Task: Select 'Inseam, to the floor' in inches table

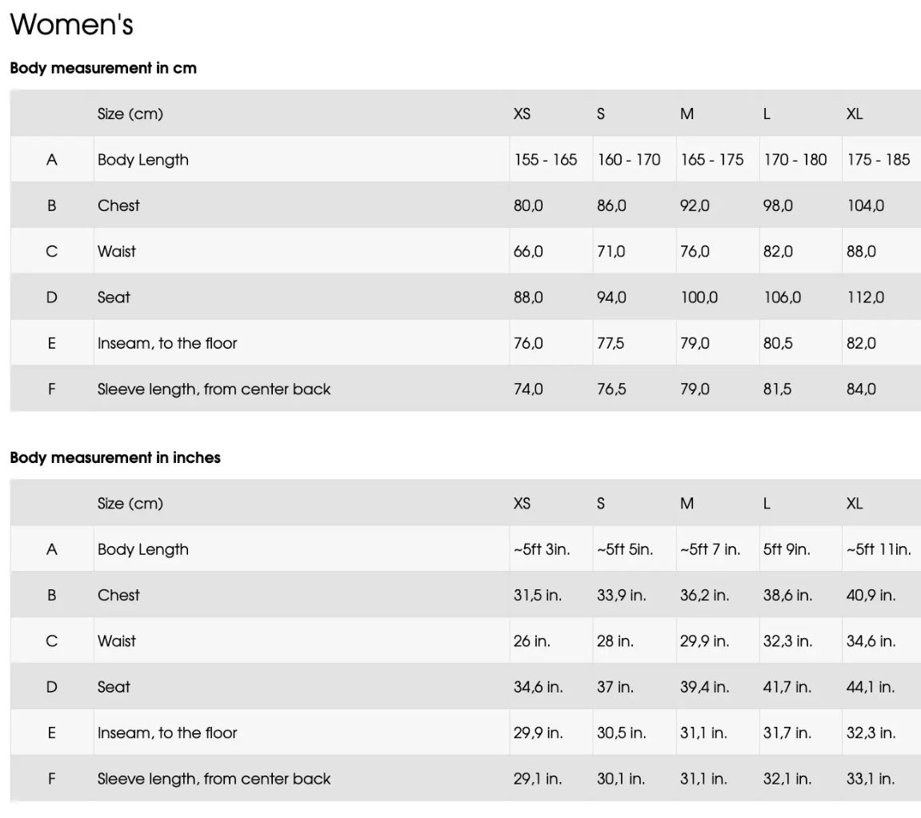Action: tap(167, 733)
